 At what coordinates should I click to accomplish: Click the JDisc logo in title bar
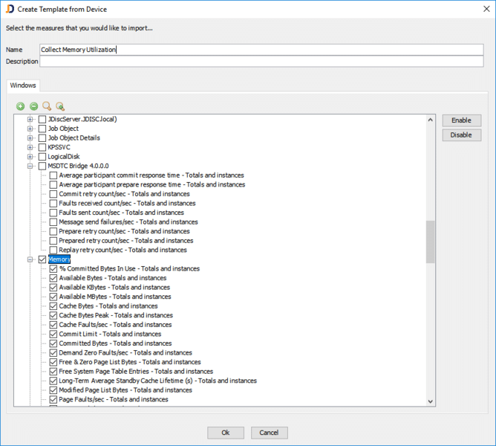point(9,8)
